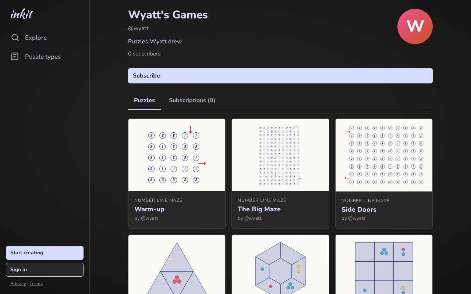The width and height of the screenshot is (471, 294).
Task: Open the Privacy link
Action: click(18, 284)
